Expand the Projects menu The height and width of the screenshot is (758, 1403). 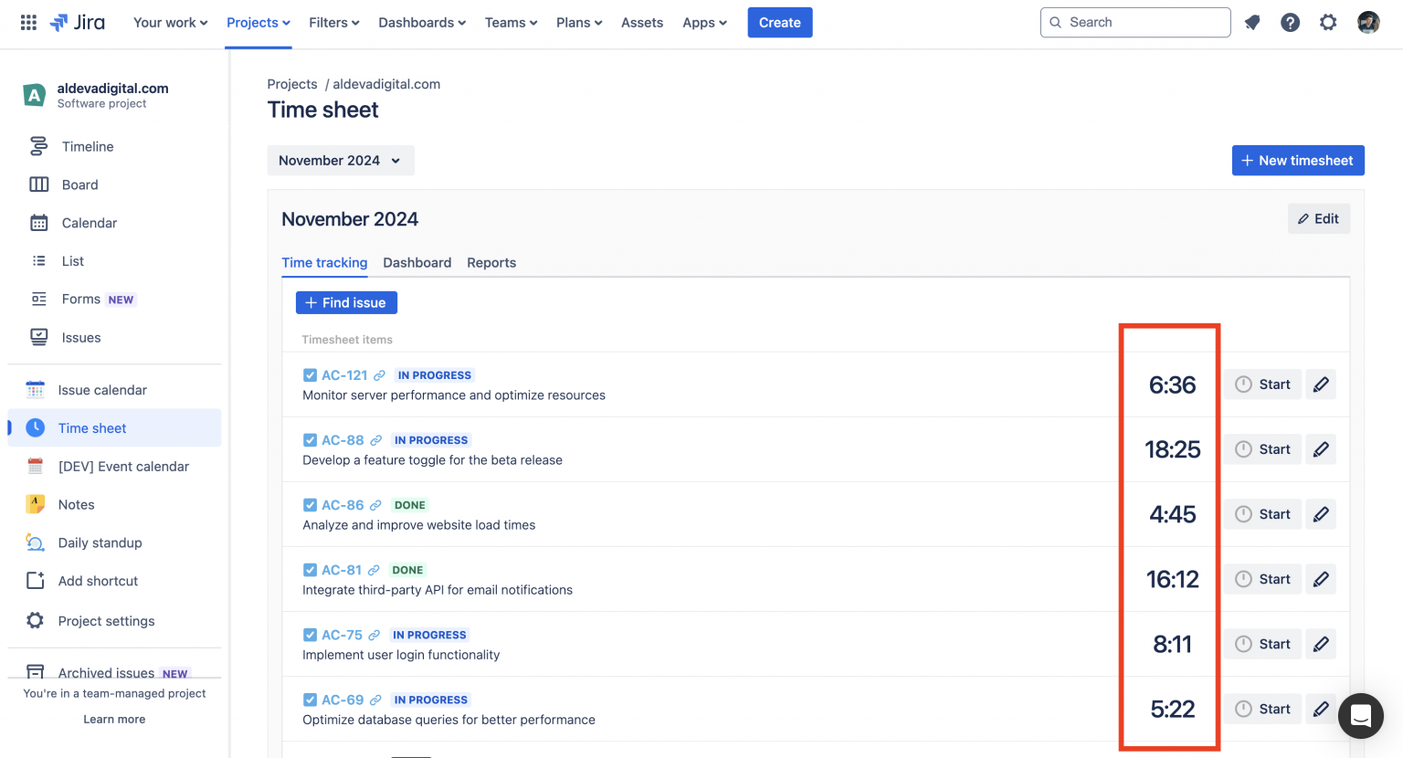point(258,23)
